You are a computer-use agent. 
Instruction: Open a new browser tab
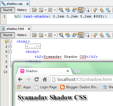[x=77, y=71]
